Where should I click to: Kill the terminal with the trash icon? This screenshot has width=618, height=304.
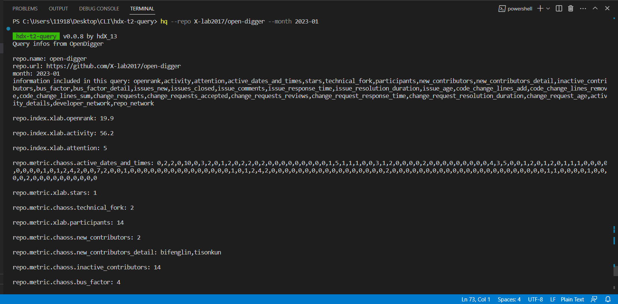point(571,8)
